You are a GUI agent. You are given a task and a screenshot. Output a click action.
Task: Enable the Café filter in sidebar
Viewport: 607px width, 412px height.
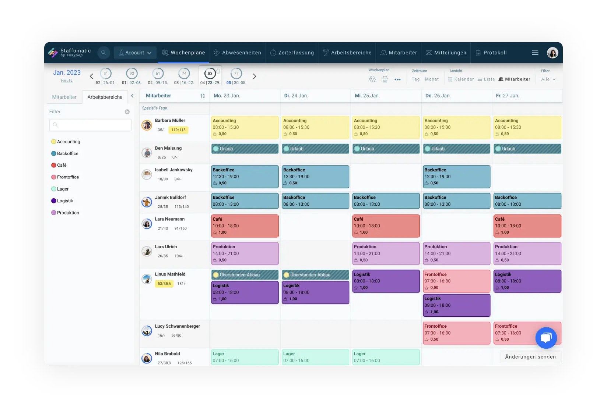click(61, 165)
